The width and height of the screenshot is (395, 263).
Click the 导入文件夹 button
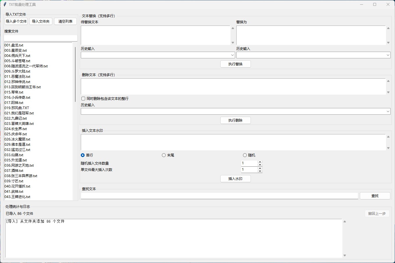[41, 21]
